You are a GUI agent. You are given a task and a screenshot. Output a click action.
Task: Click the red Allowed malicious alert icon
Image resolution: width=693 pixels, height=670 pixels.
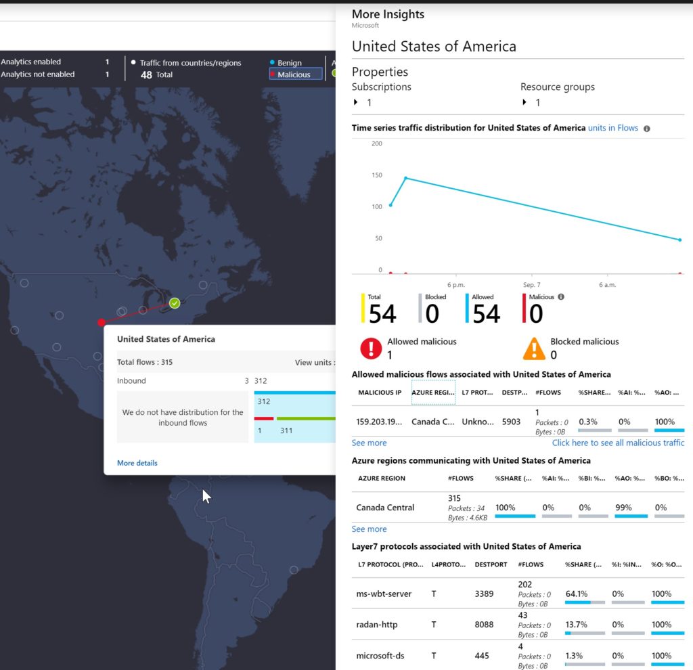tap(371, 349)
